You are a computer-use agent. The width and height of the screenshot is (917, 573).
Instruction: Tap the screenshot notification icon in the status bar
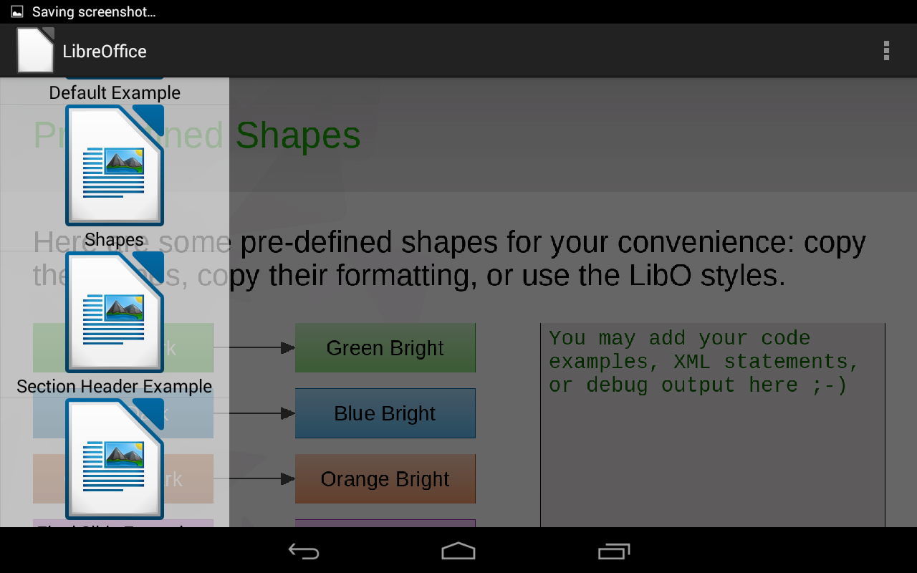[x=17, y=12]
